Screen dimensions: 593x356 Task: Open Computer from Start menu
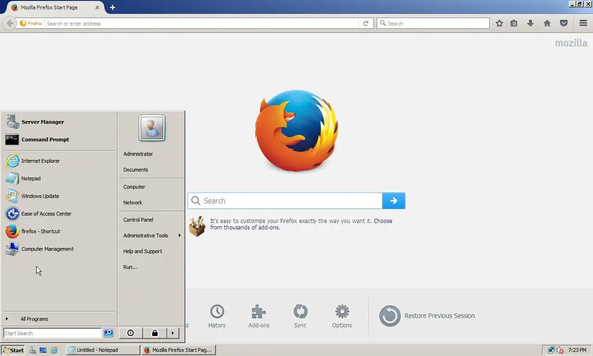(151, 187)
